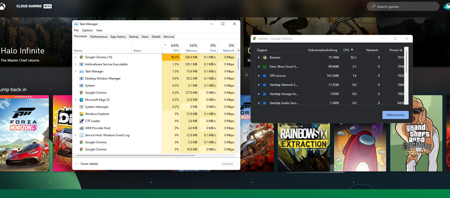Click the Audio Service puzzle icon

point(265,103)
